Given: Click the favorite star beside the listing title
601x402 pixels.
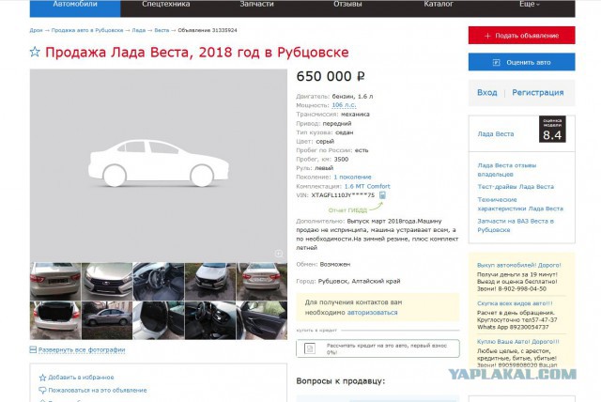Looking at the screenshot, I should click(35, 52).
